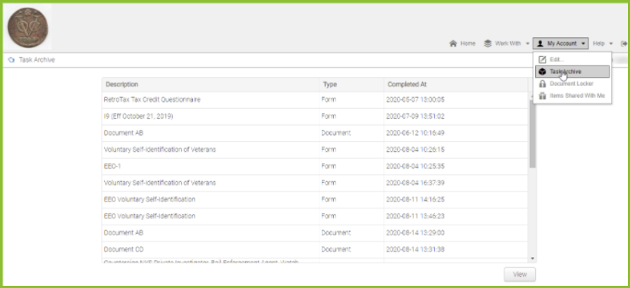Click timestamp 2020-08-14 13:31:38
Screen dimensions: 630x288
coord(415,249)
